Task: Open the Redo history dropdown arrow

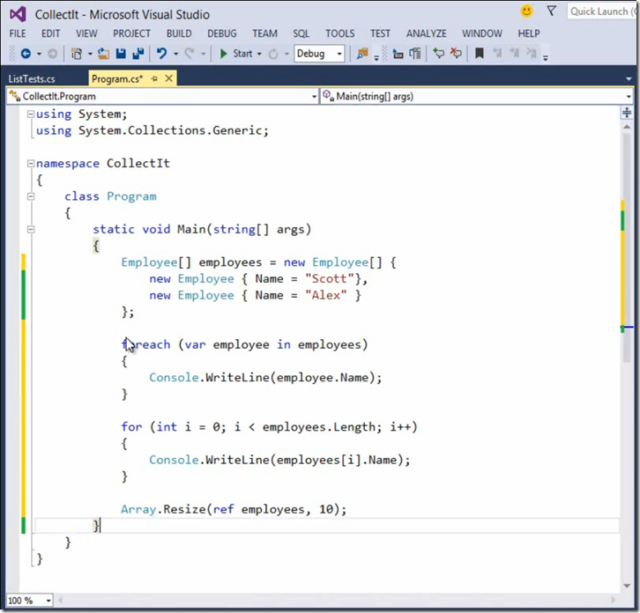Action: click(203, 54)
